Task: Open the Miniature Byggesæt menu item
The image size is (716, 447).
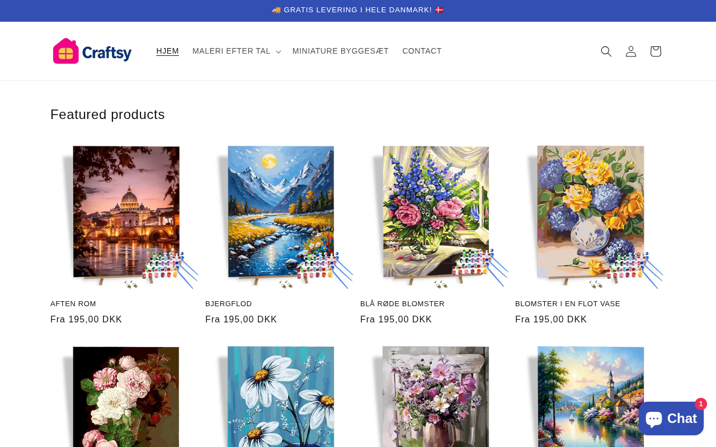Action: [341, 51]
